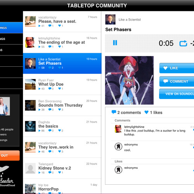The width and height of the screenshot is (194, 194).
Task: Open Kidney Stone v.2 by Telengard
Action: (x=62, y=168)
